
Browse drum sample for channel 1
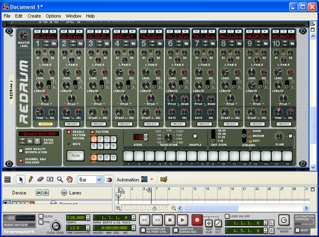tap(54, 44)
